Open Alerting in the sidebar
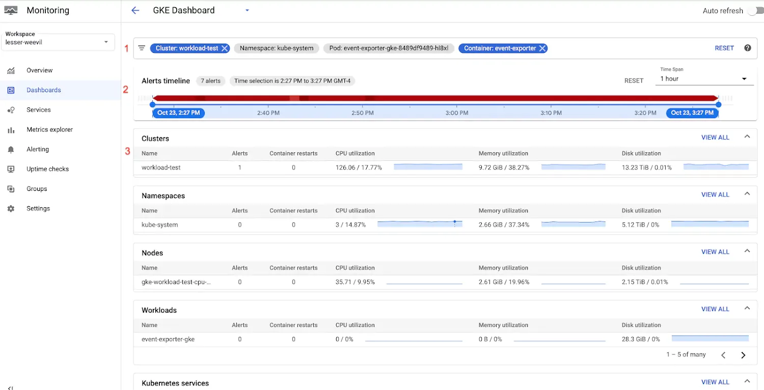This screenshot has height=390, width=764. point(38,150)
